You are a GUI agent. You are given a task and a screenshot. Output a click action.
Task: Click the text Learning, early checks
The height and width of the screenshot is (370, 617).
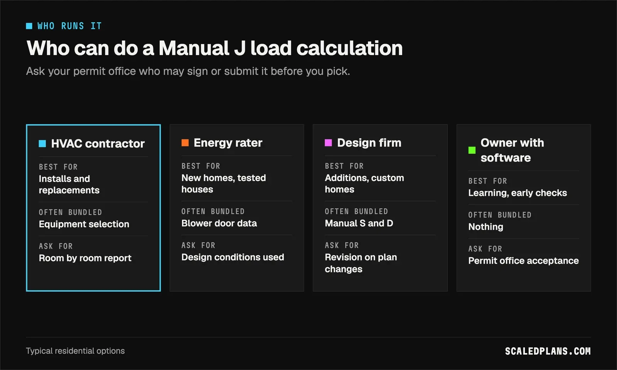[518, 193]
